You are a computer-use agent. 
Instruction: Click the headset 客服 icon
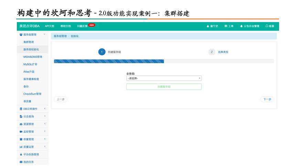click(267, 26)
